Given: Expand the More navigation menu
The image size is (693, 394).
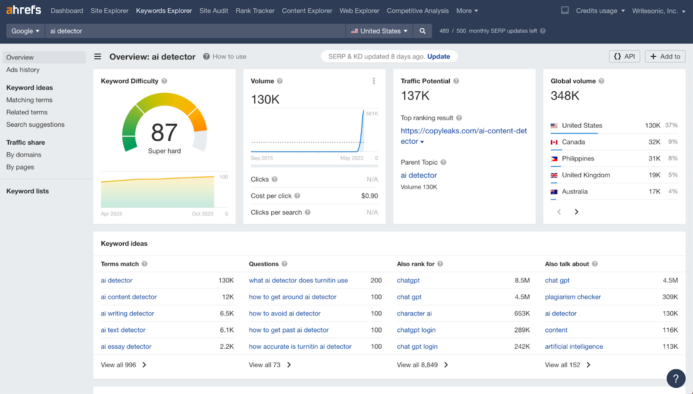Looking at the screenshot, I should pyautogui.click(x=467, y=11).
